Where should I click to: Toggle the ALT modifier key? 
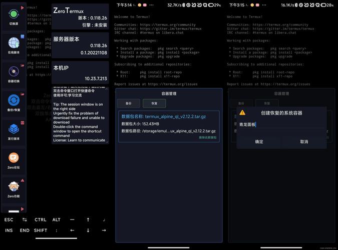[x=57, y=219]
